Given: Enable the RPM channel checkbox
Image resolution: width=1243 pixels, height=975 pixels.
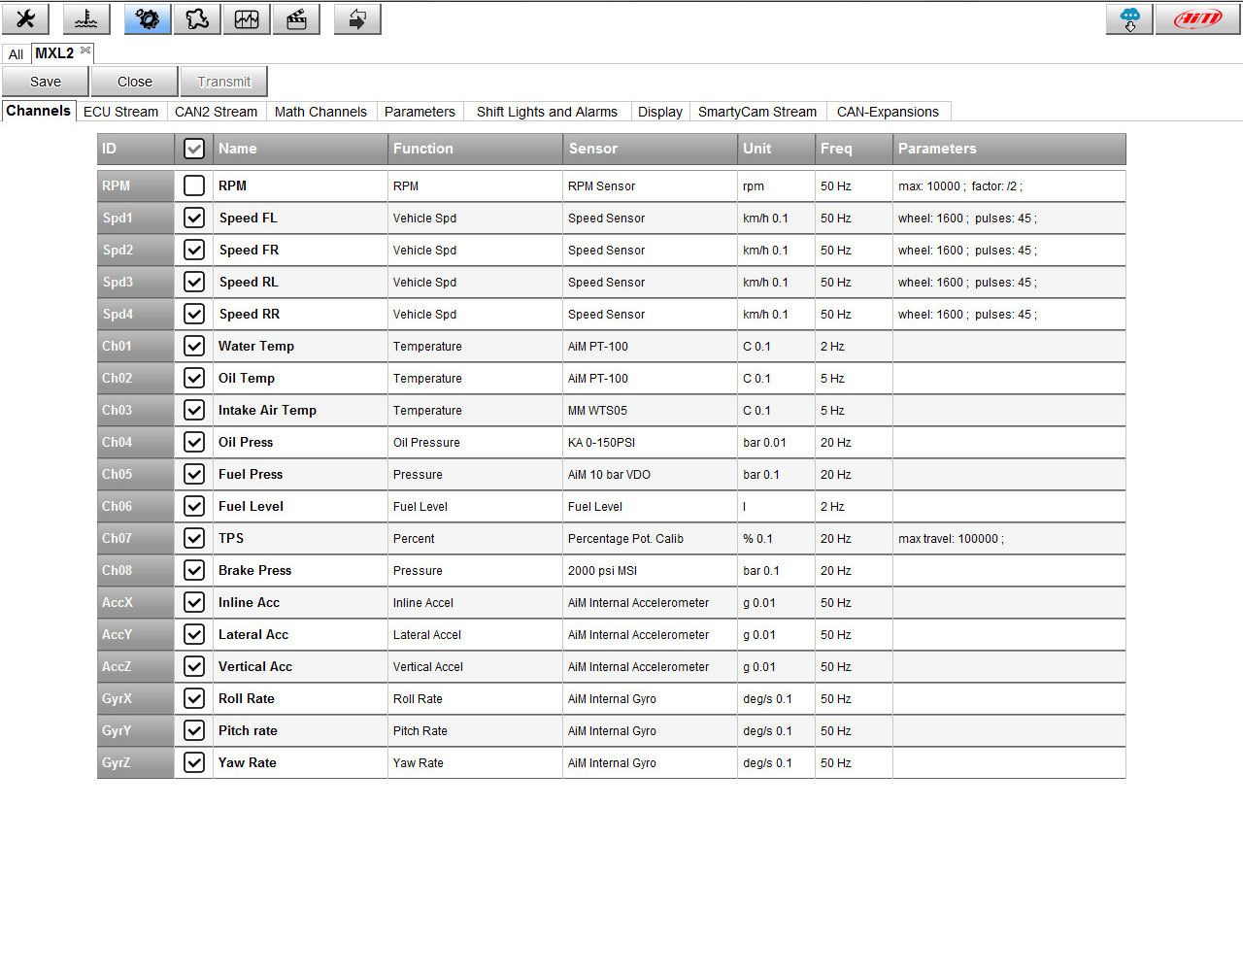Looking at the screenshot, I should pos(194,185).
